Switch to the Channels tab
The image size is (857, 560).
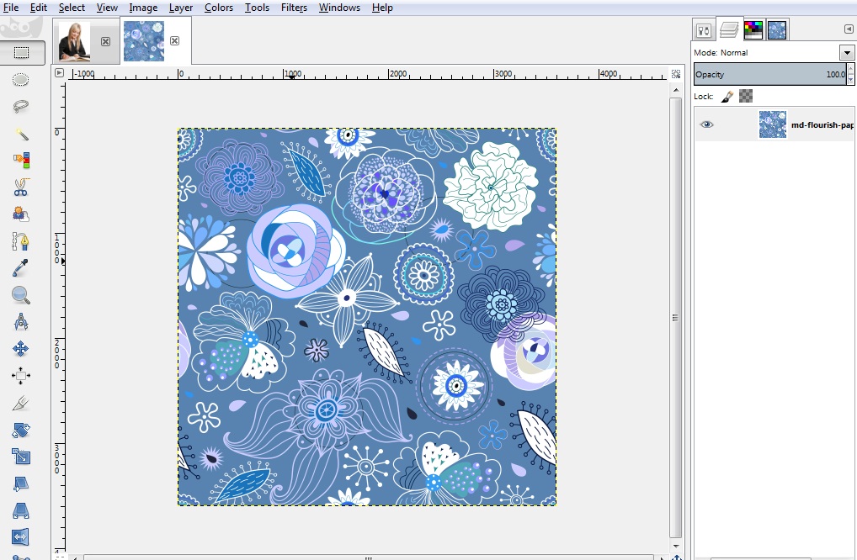(x=753, y=30)
